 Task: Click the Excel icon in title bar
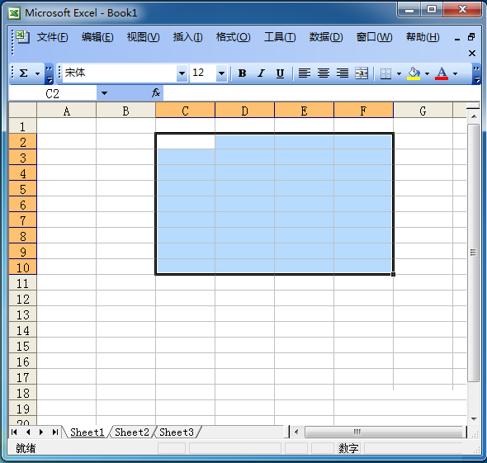click(14, 13)
